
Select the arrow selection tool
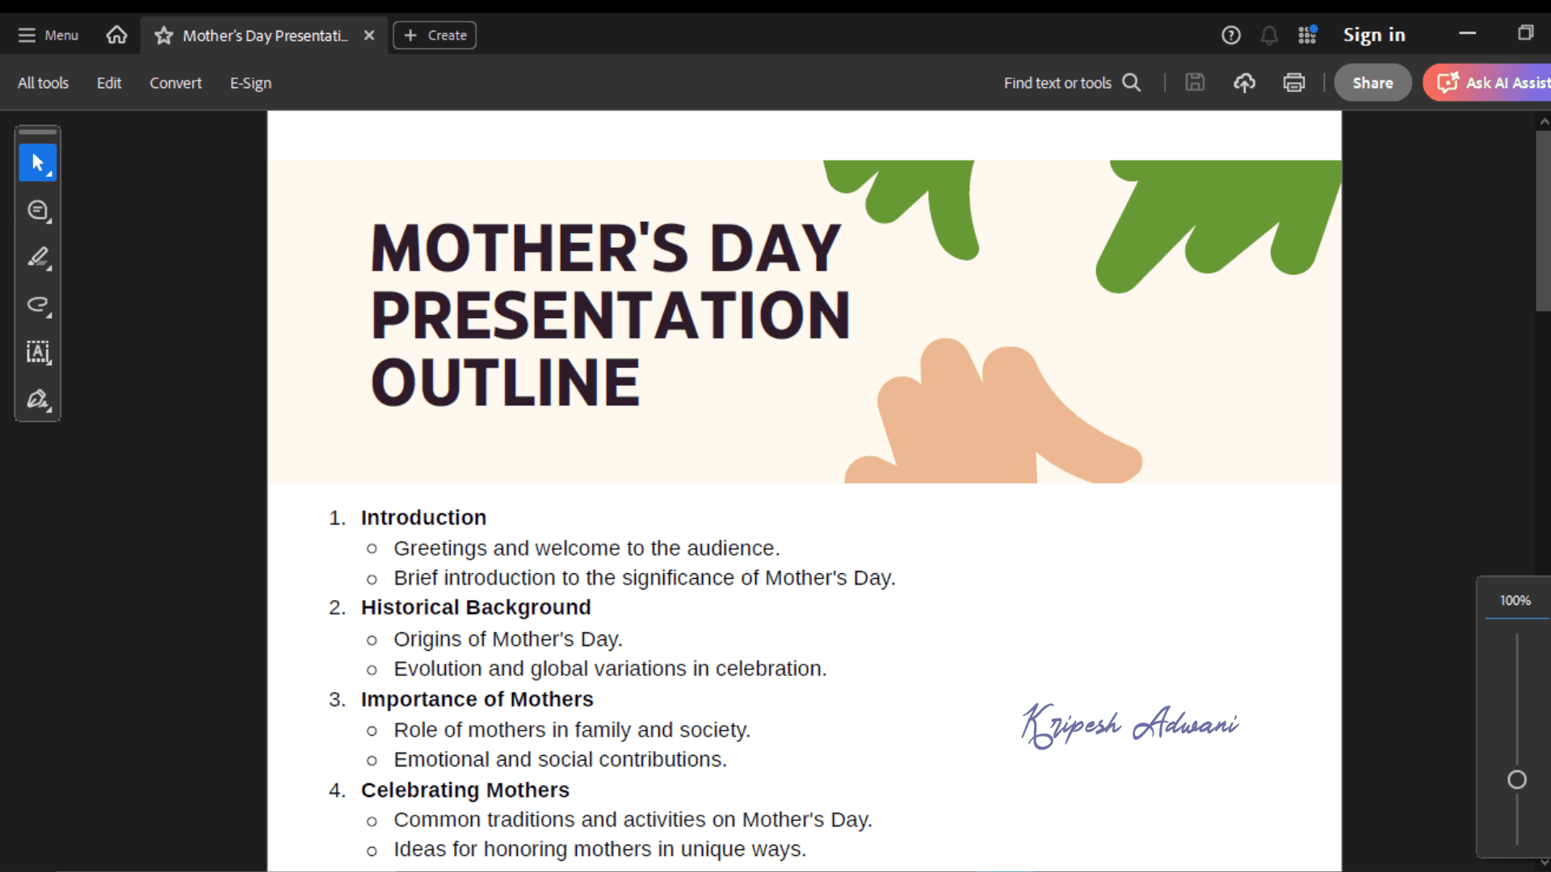37,162
